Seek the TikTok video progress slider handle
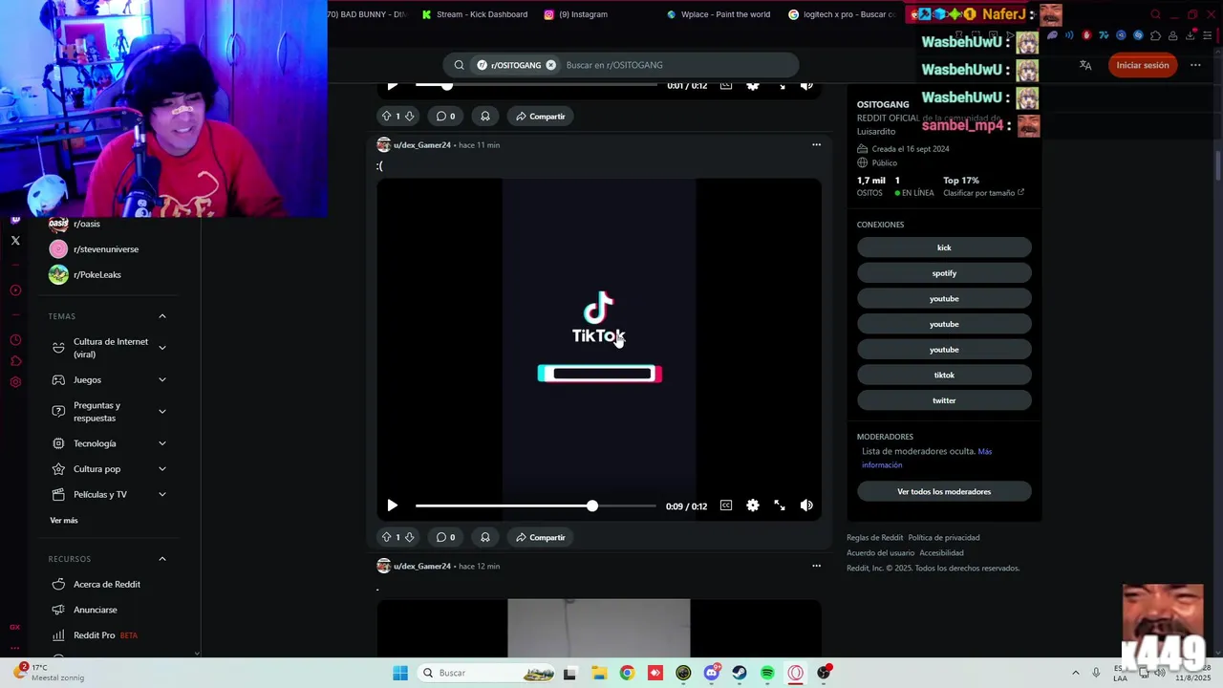1223x688 pixels. pos(592,505)
